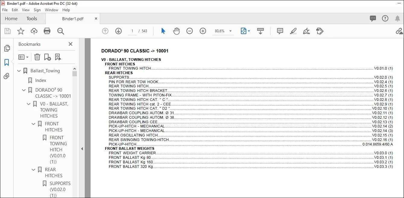The image size is (404, 198).
Task: Click the page number input field
Action: coord(132,31)
